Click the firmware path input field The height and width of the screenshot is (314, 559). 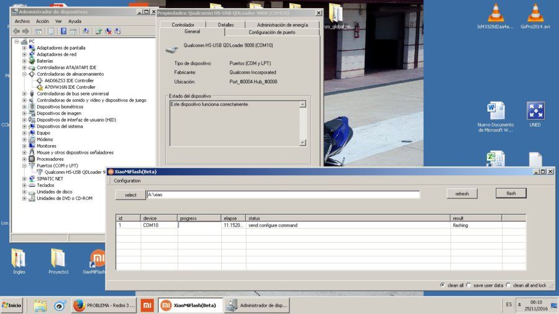click(x=283, y=195)
